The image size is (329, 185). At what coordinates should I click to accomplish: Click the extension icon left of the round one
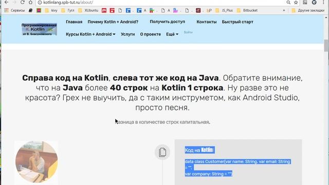(305, 2)
